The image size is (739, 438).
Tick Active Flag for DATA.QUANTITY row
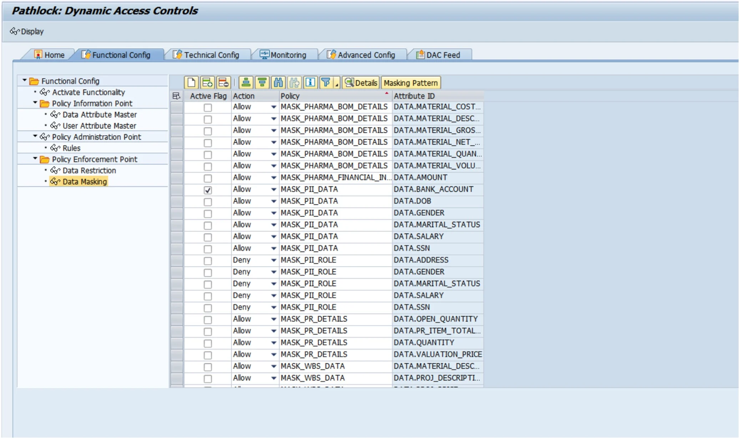(208, 343)
